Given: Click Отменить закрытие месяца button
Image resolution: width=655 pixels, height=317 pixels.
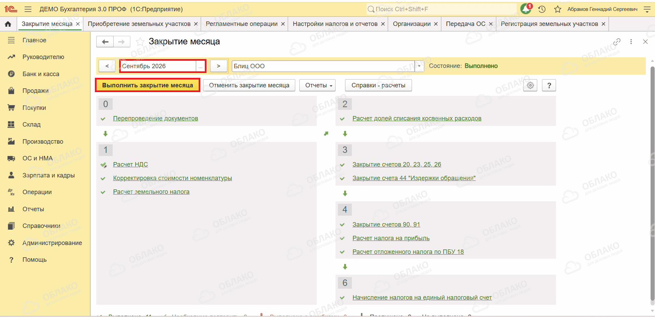Looking at the screenshot, I should coord(249,85).
